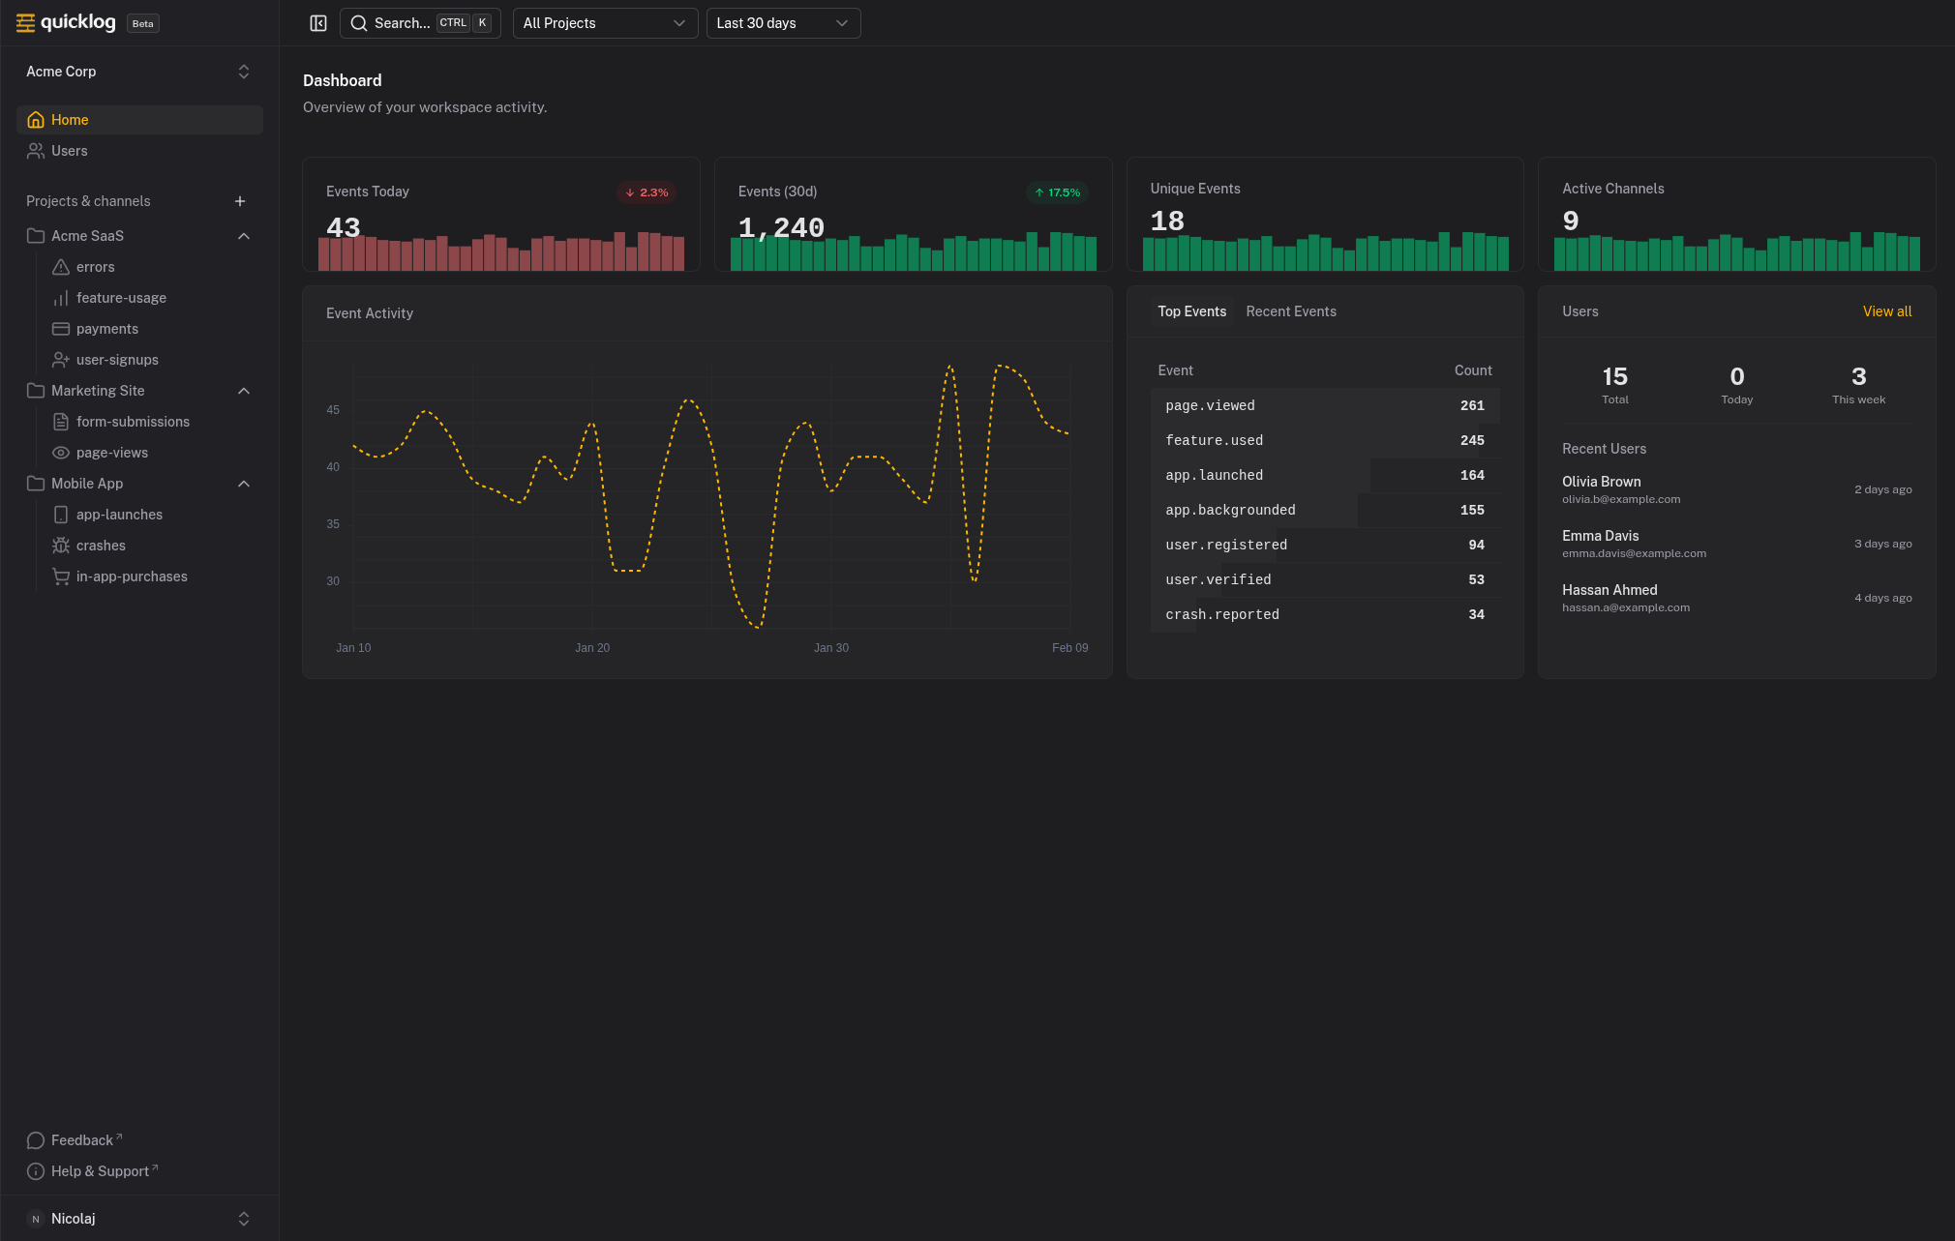The image size is (1955, 1241).
Task: Add a new project with the plus button
Action: pyautogui.click(x=239, y=201)
